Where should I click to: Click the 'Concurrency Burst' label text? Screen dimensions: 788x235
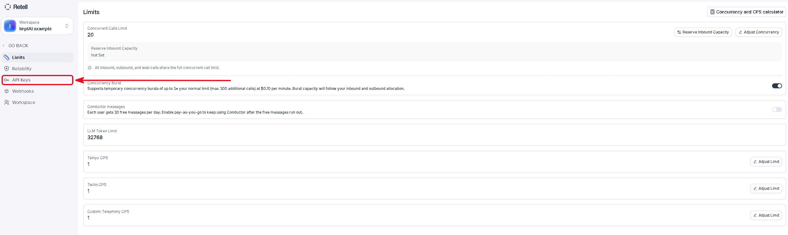104,83
